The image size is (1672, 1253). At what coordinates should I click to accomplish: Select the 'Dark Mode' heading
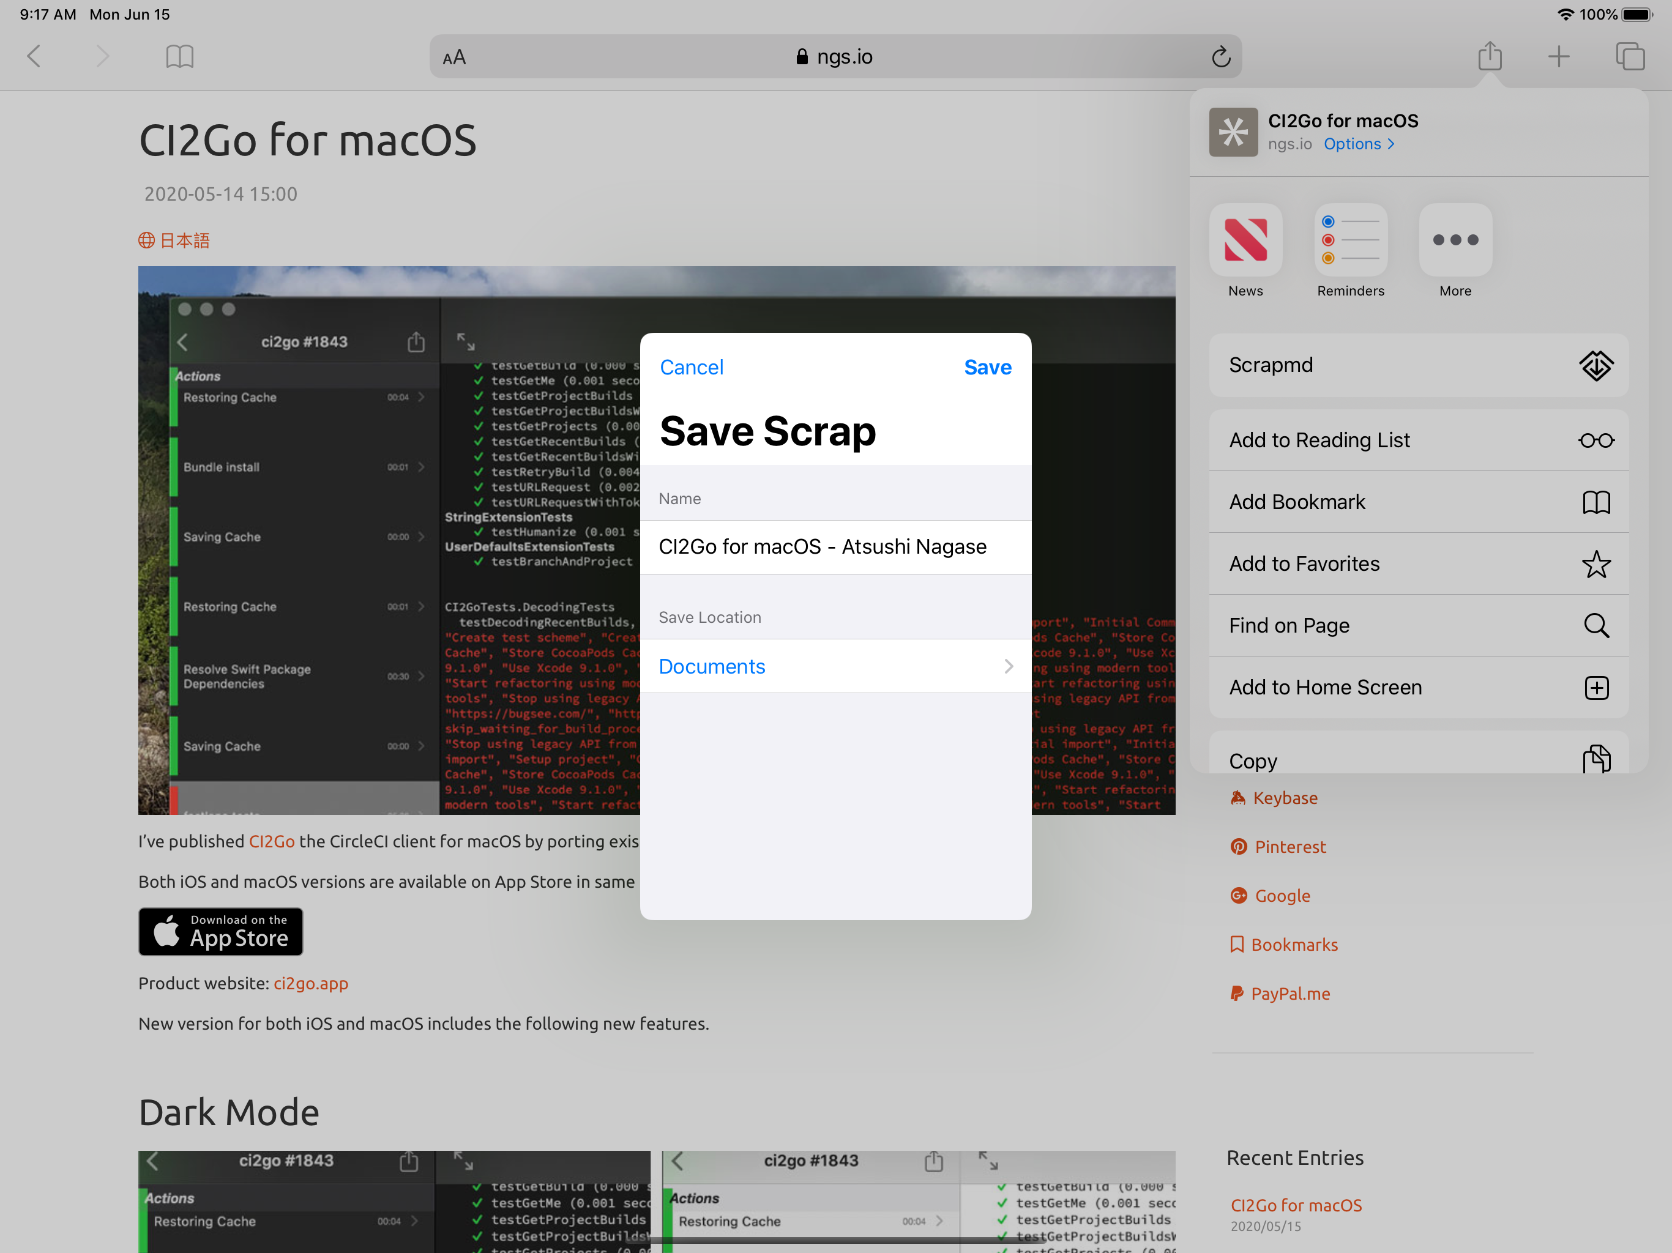click(229, 1112)
